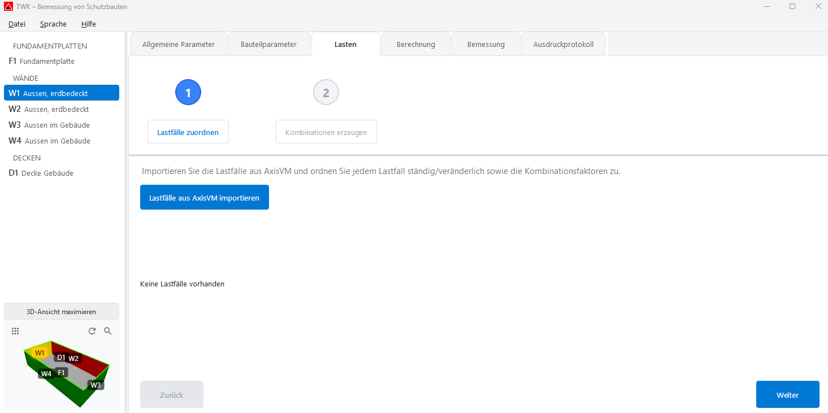Screen dimensions: 828x413
Task: Click the dotted grid icon in 3D preview
Action: click(15, 331)
